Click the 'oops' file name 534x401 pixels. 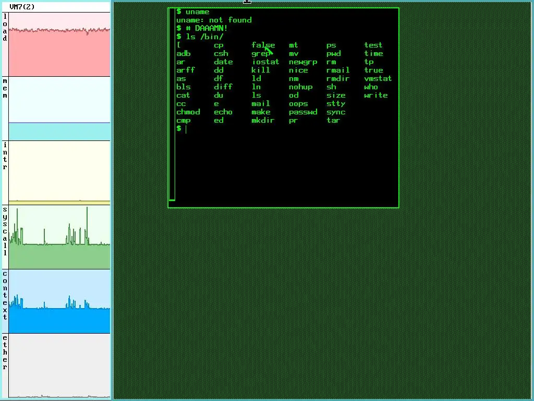click(298, 104)
